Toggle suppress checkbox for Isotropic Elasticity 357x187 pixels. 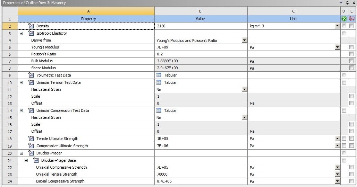344,33
